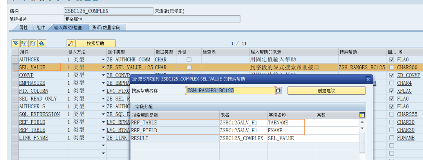The height and width of the screenshot is (160, 423).
Task: Open the FIX_COLUMN component link
Action: pos(33,91)
